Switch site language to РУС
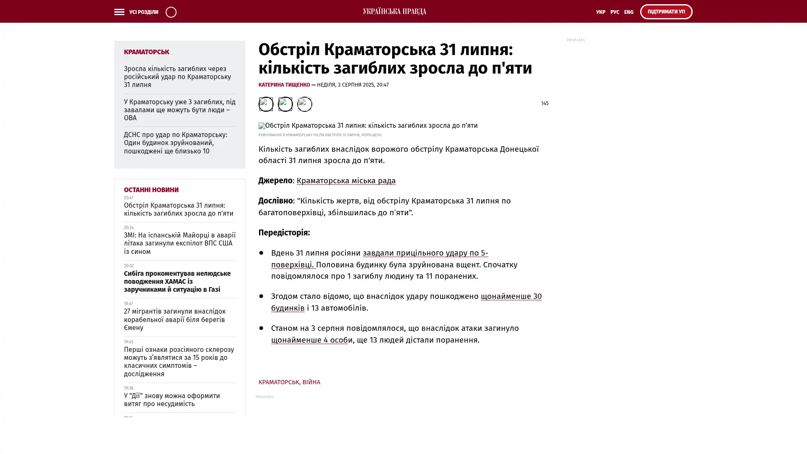This screenshot has height=454, width=807. click(x=614, y=12)
